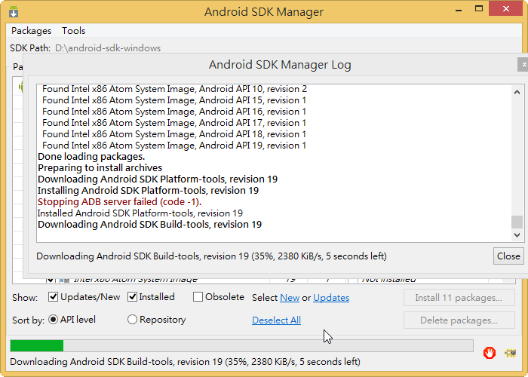Click the log dialog download status text
This screenshot has height=377, width=528.
tap(211, 256)
